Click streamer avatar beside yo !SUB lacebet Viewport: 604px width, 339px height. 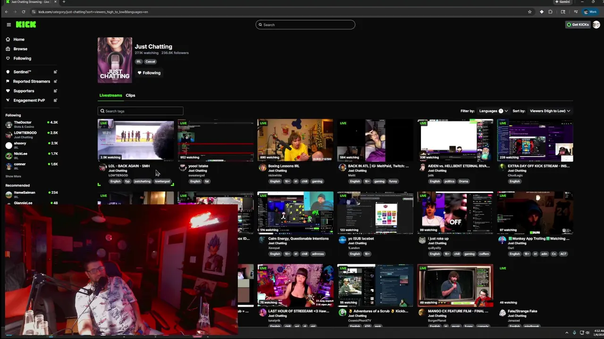(342, 240)
